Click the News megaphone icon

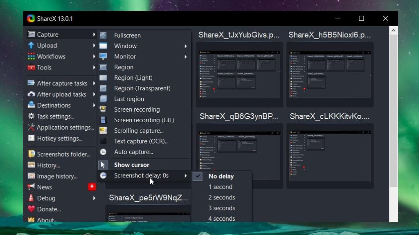31,187
